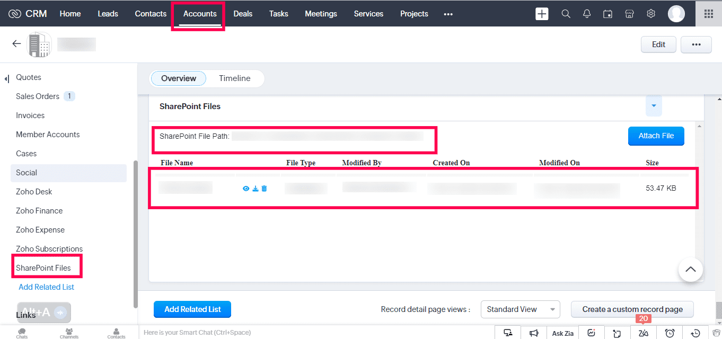Click the Alt+A voice assistant button
Viewport: 722px width, 339px height.
pos(44,313)
